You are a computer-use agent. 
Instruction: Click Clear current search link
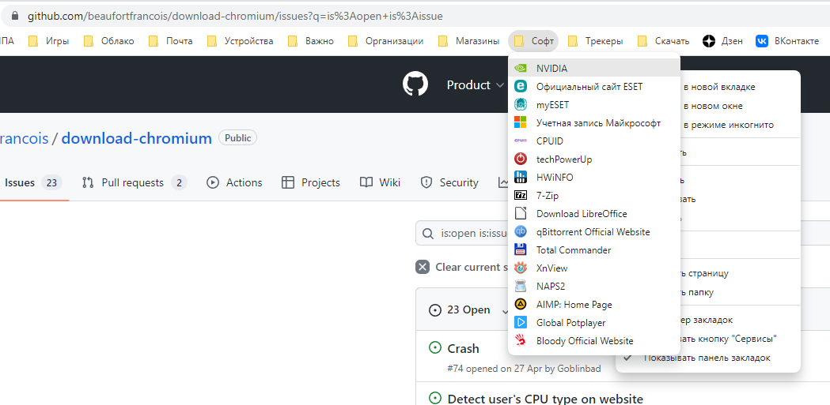pos(461,267)
